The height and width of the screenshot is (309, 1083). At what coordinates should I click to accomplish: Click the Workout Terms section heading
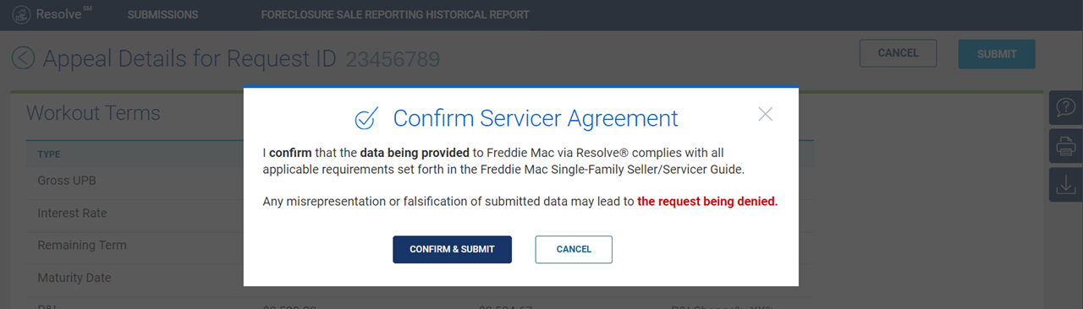pos(93,113)
